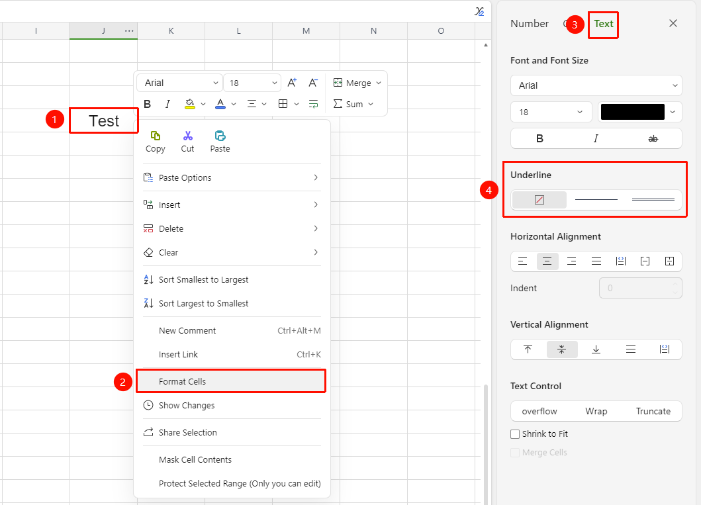Click the Paste clipboard icon
This screenshot has height=505, width=701.
pyautogui.click(x=220, y=136)
